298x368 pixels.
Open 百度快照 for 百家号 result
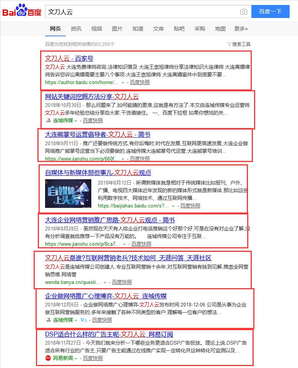(x=140, y=83)
